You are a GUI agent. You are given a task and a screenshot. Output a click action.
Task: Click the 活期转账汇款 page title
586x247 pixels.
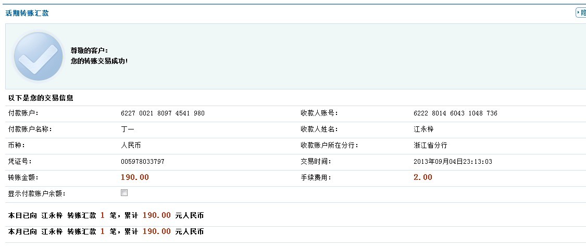[27, 14]
